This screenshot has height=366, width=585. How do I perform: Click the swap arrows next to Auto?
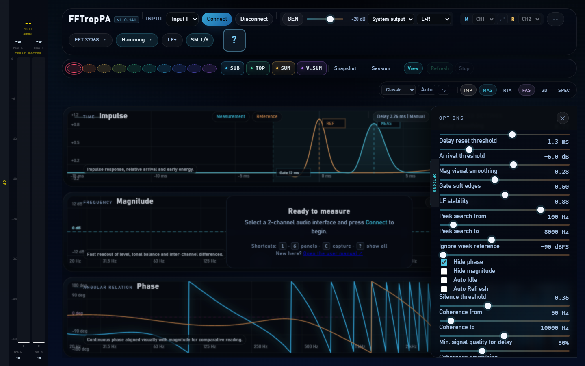444,90
